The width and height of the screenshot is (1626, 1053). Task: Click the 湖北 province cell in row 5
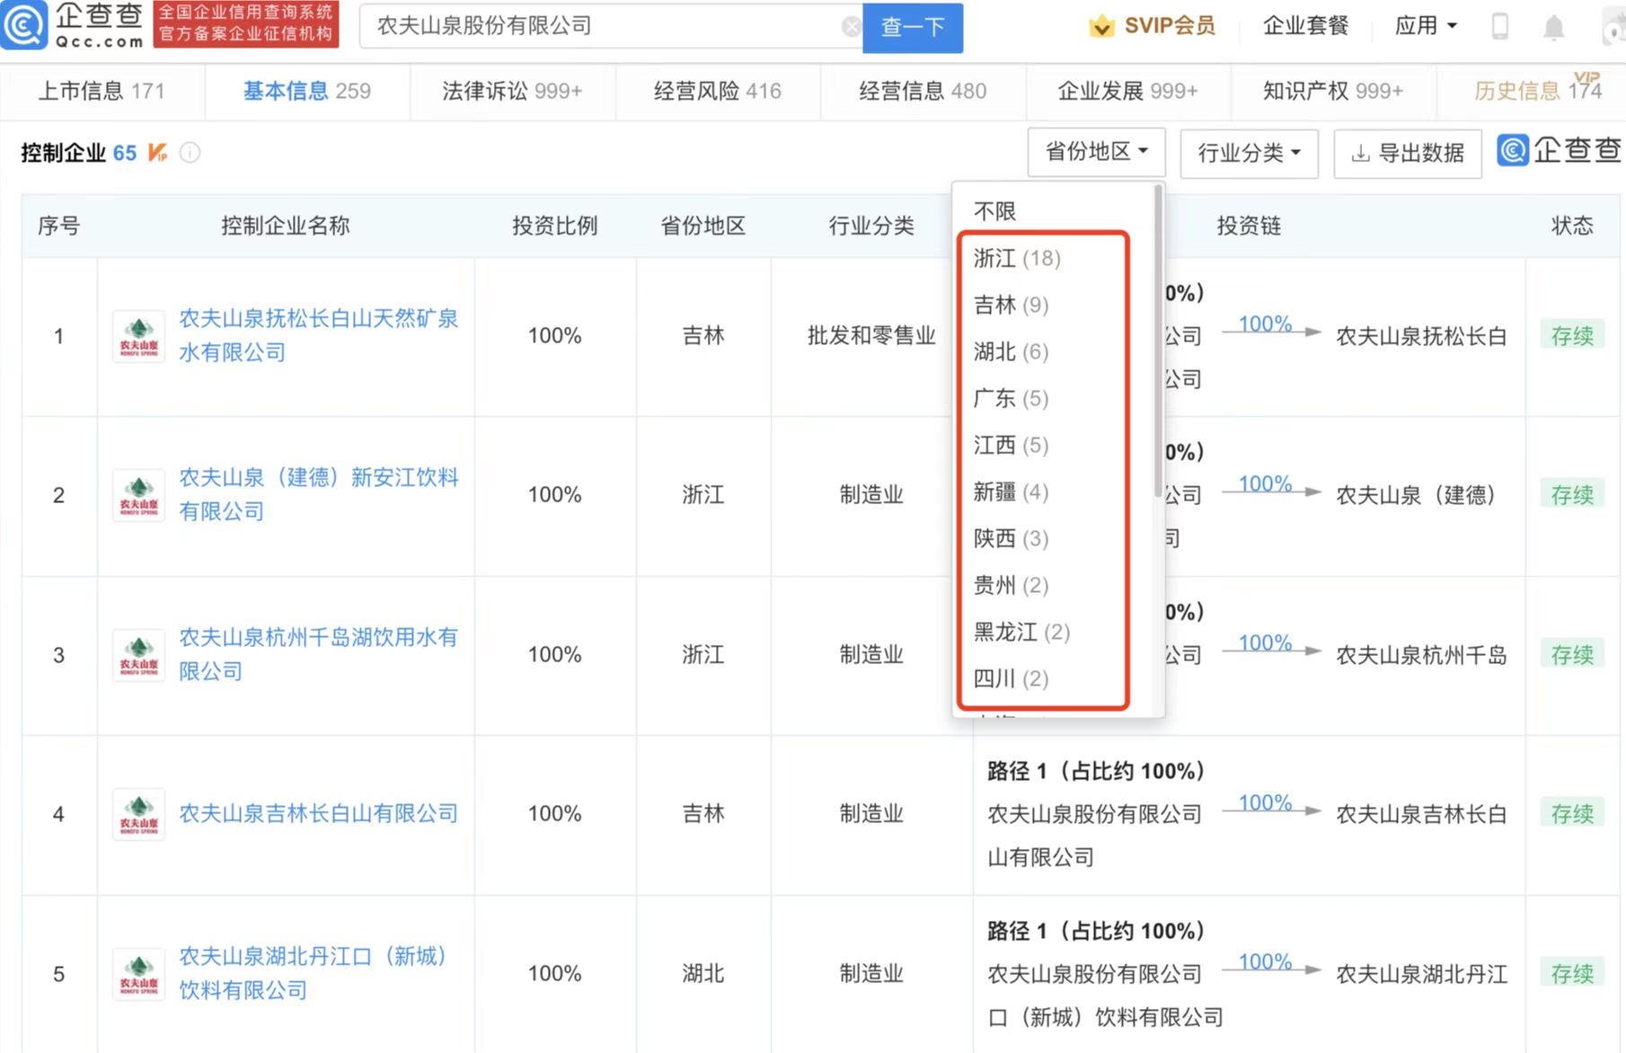tap(703, 974)
